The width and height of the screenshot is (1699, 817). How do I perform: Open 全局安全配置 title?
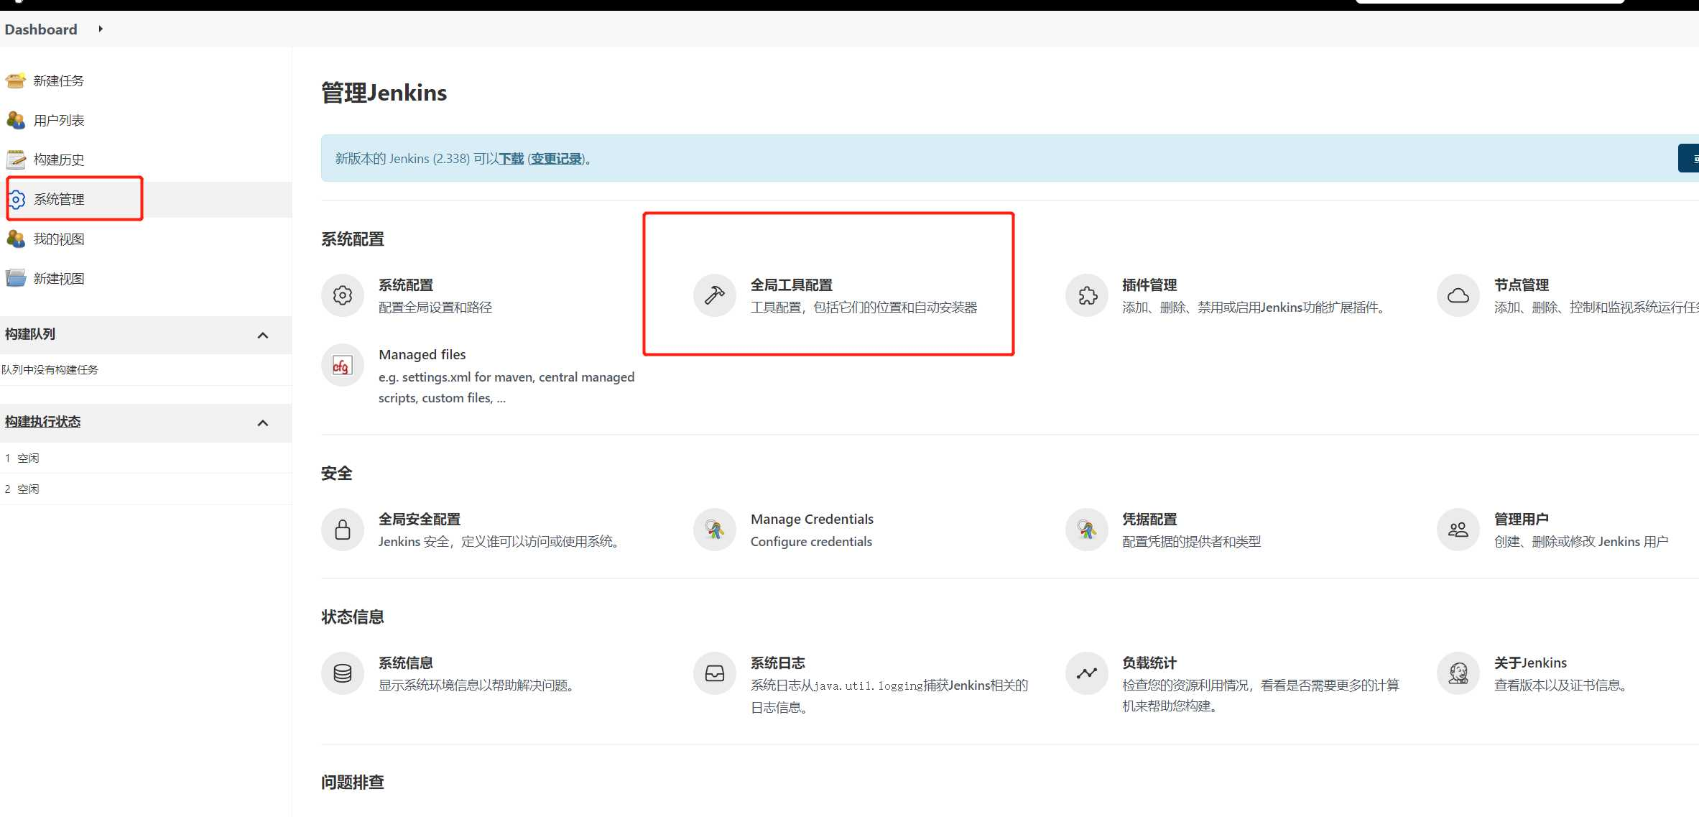(420, 519)
